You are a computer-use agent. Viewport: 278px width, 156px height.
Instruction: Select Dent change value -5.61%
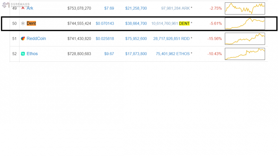(215, 24)
